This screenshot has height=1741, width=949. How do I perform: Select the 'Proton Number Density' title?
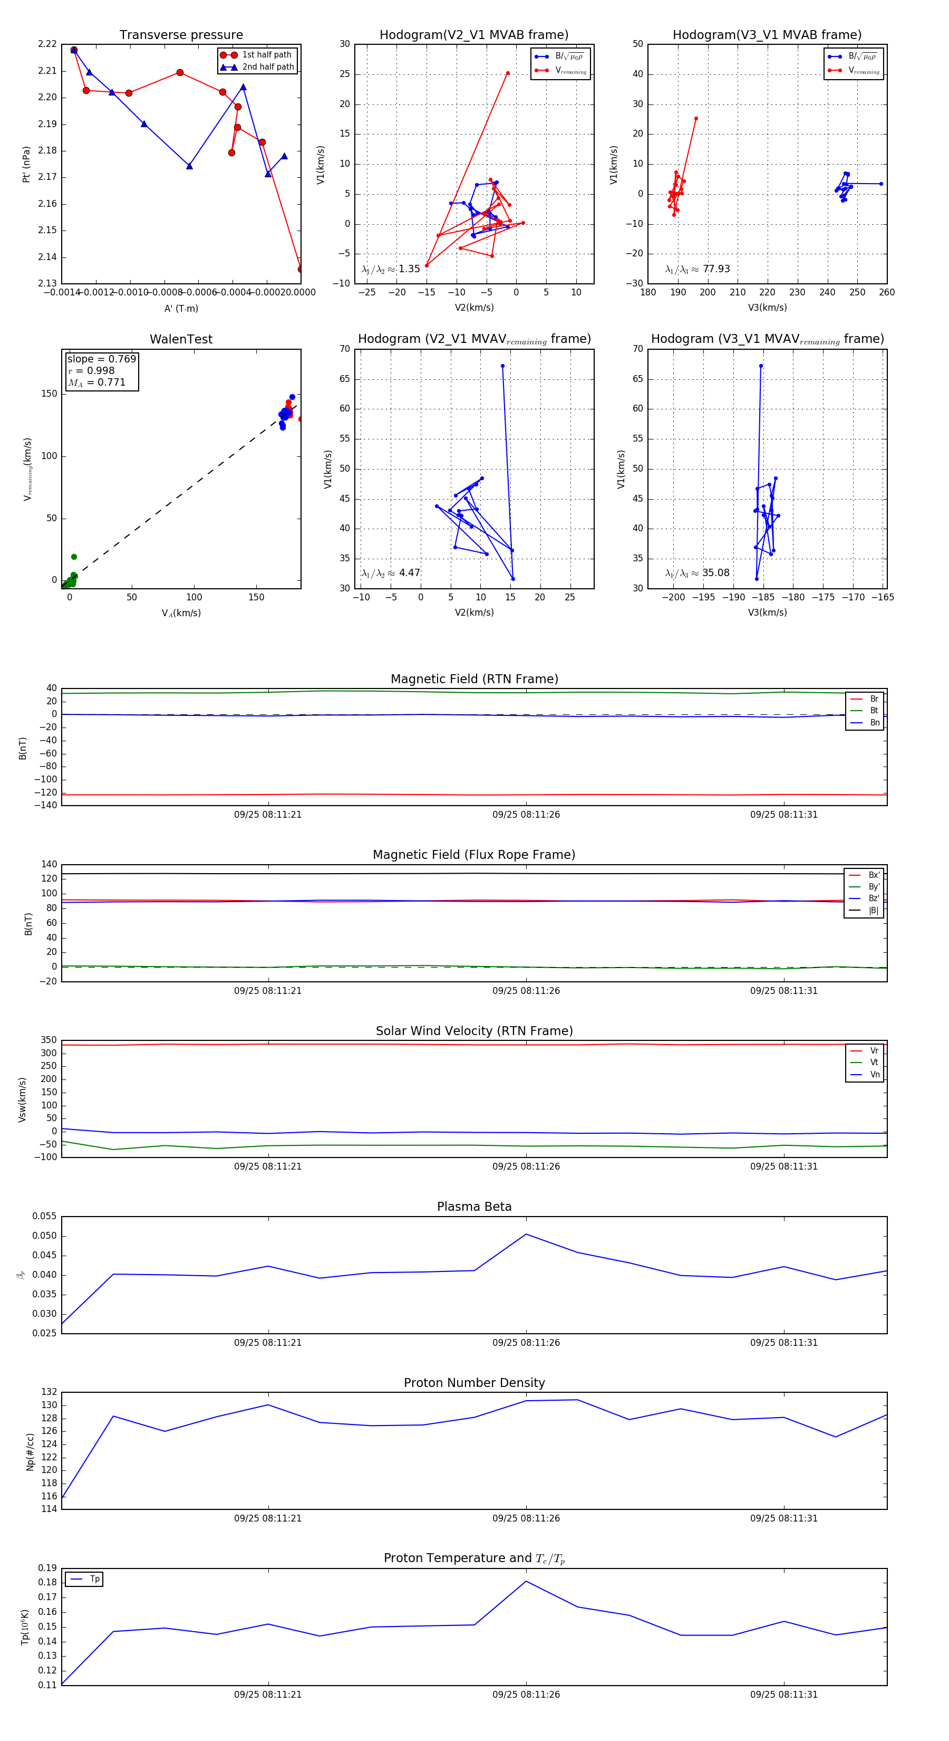click(x=474, y=1383)
